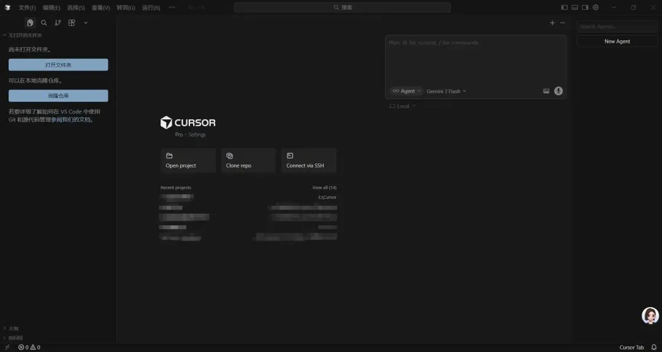The width and height of the screenshot is (662, 352).
Task: Open the Source Control branch icon
Action: click(x=58, y=23)
